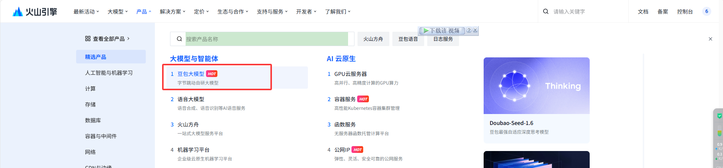
Task: Click the magnifier icon in top search bar
Action: (546, 12)
